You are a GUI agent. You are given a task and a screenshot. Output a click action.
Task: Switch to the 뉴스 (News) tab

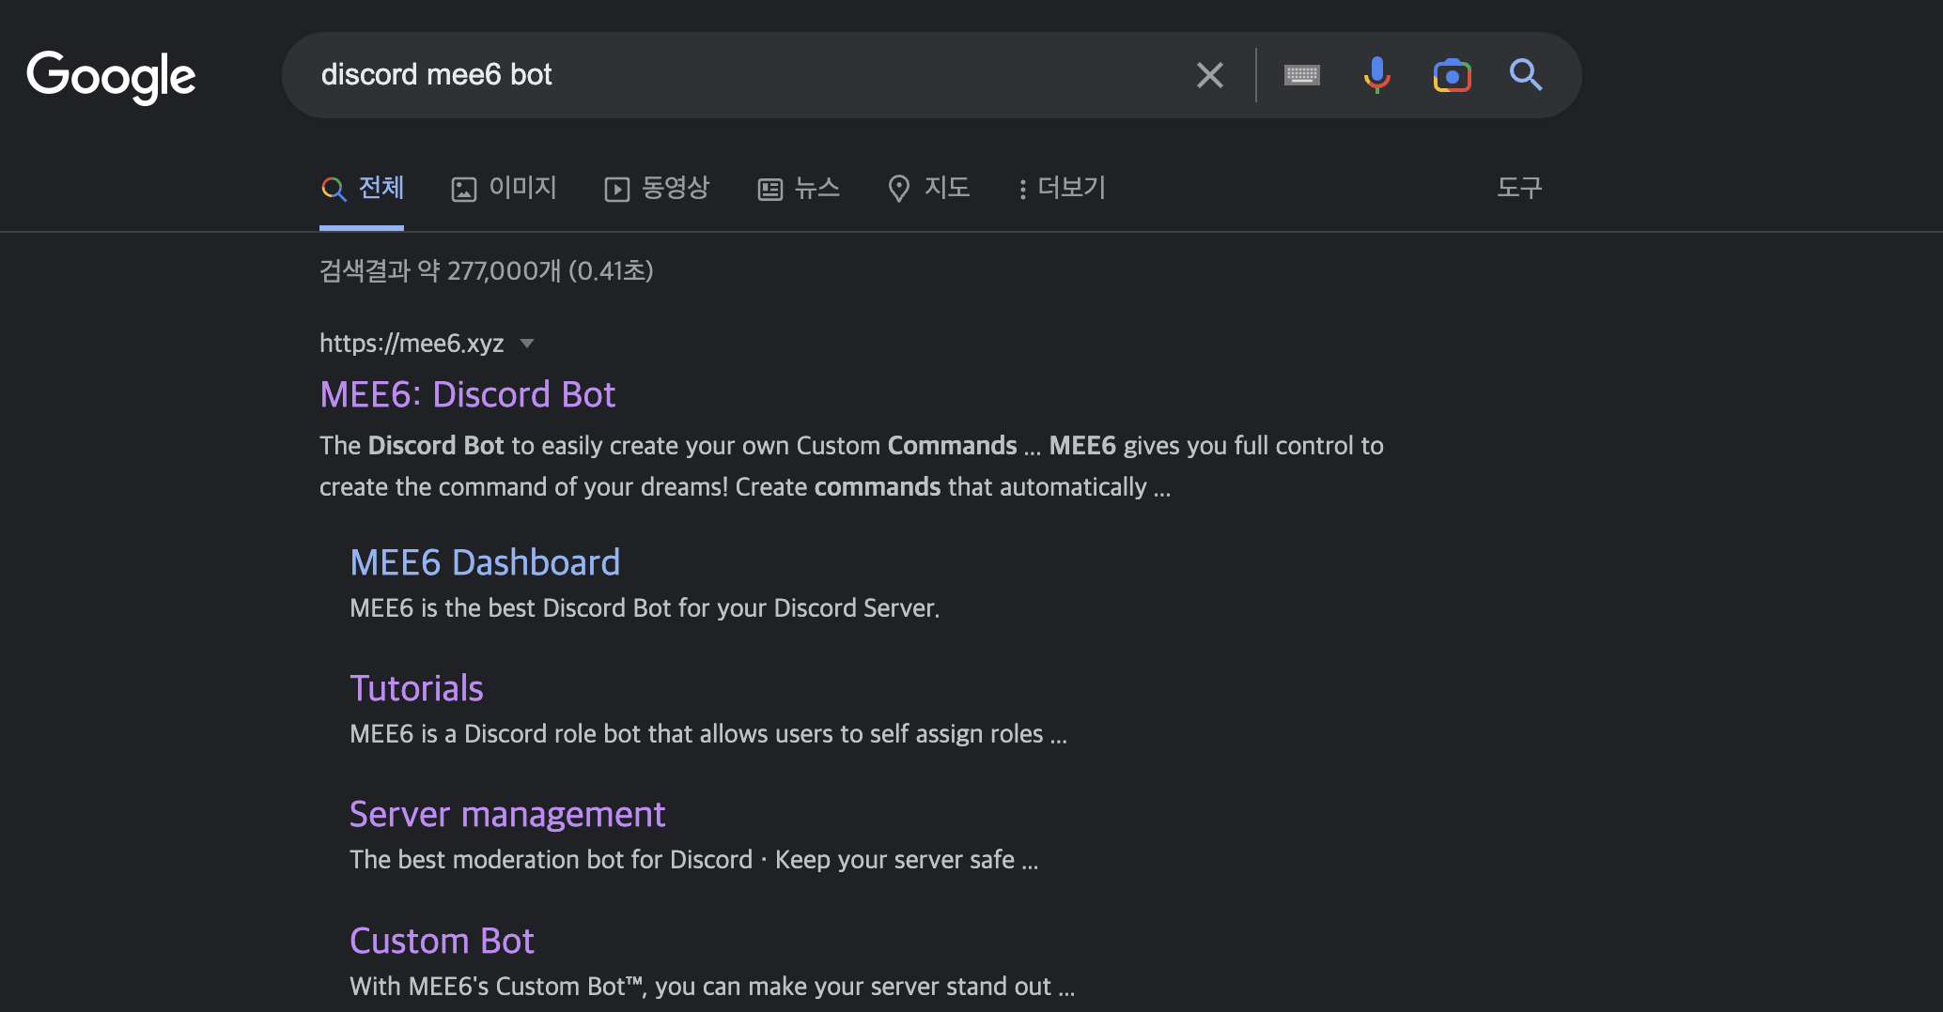tap(799, 189)
